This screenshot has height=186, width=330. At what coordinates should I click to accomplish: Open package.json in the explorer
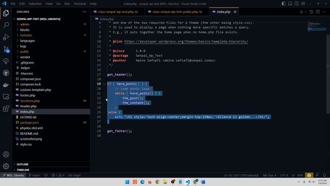[x=29, y=122]
